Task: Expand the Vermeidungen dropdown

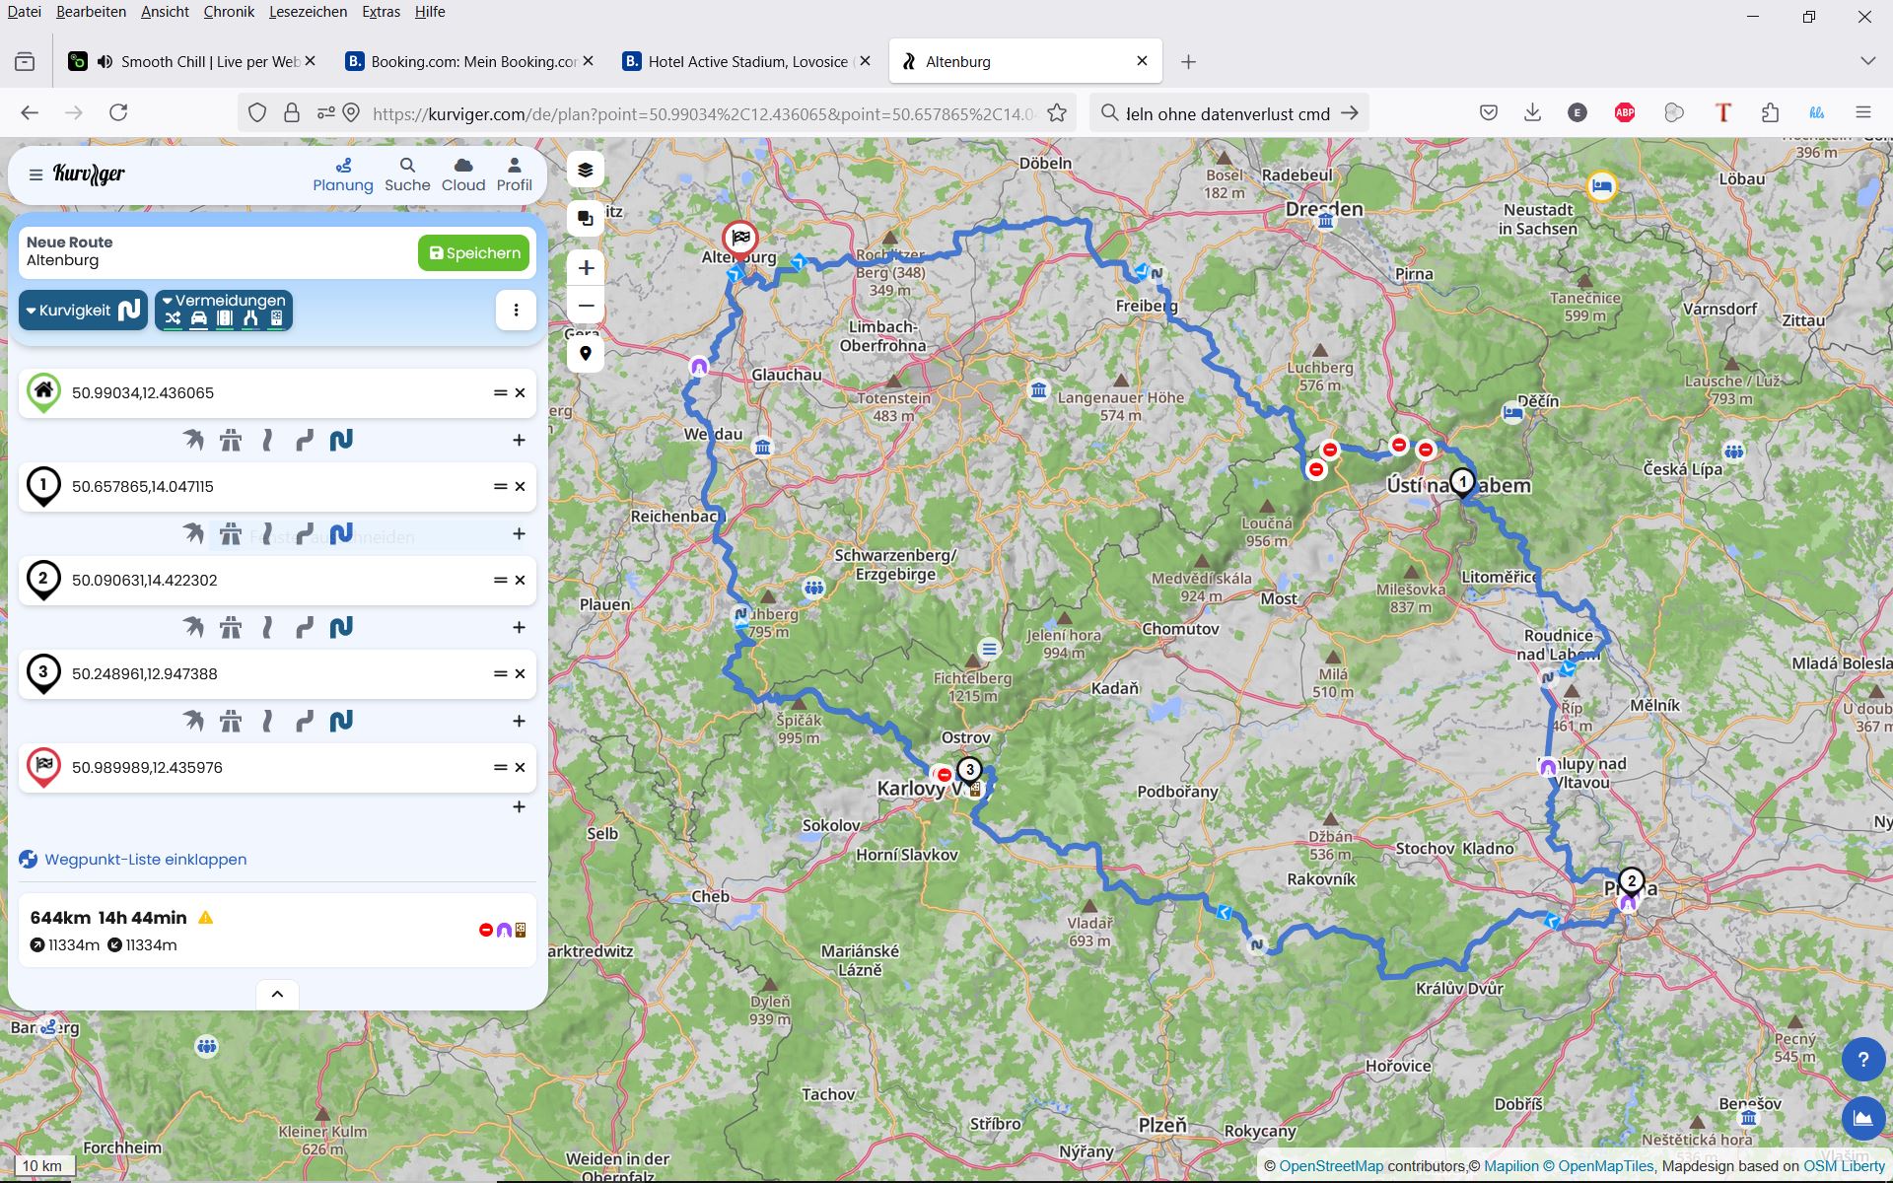Action: [224, 310]
